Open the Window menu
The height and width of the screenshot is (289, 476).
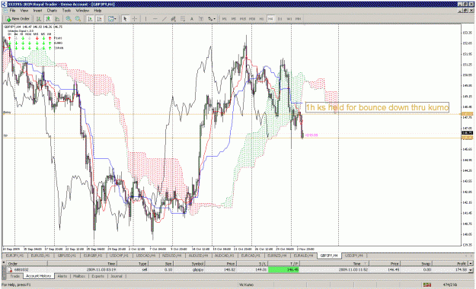[x=82, y=11]
